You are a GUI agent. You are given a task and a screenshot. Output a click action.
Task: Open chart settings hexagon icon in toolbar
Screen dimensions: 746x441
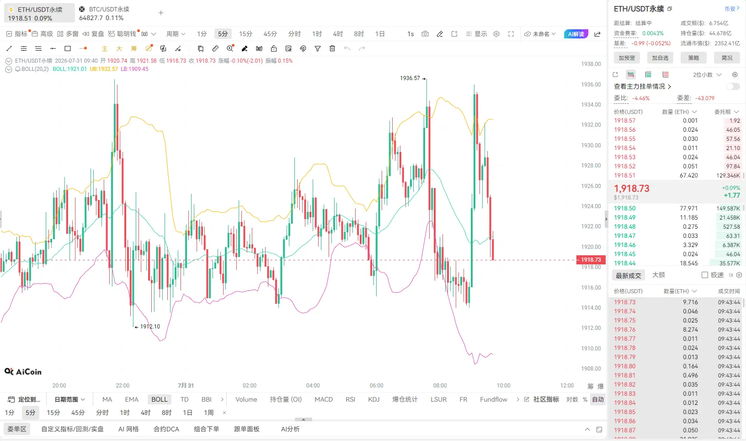click(496, 34)
